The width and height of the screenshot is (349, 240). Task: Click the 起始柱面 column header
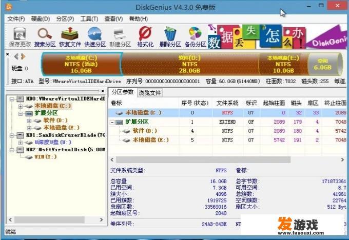[274, 103]
